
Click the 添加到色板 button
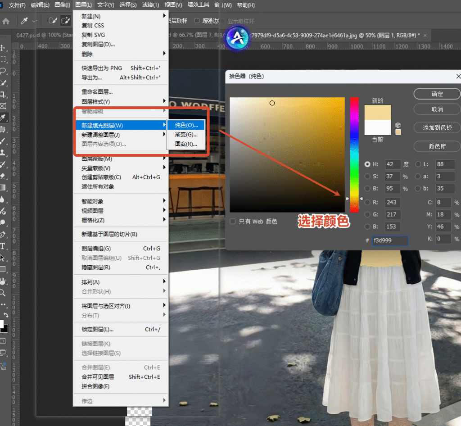click(x=436, y=127)
